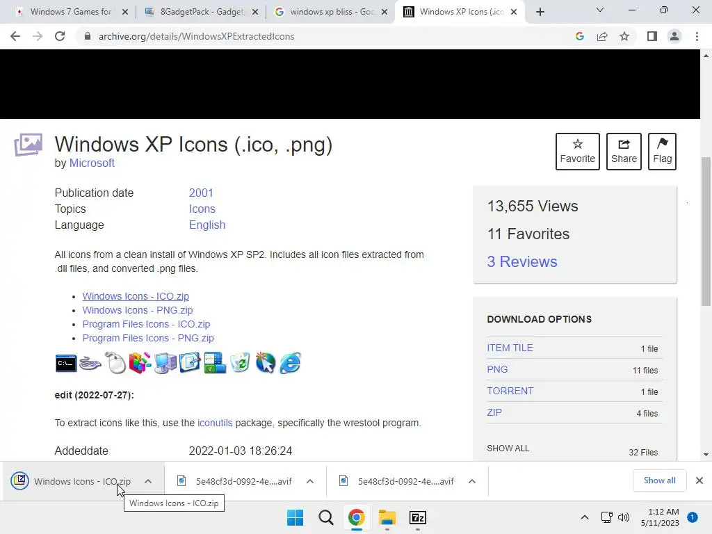Screen dimensions: 712x534
Task: Click the page vertical scrollbar
Action: coord(706,232)
